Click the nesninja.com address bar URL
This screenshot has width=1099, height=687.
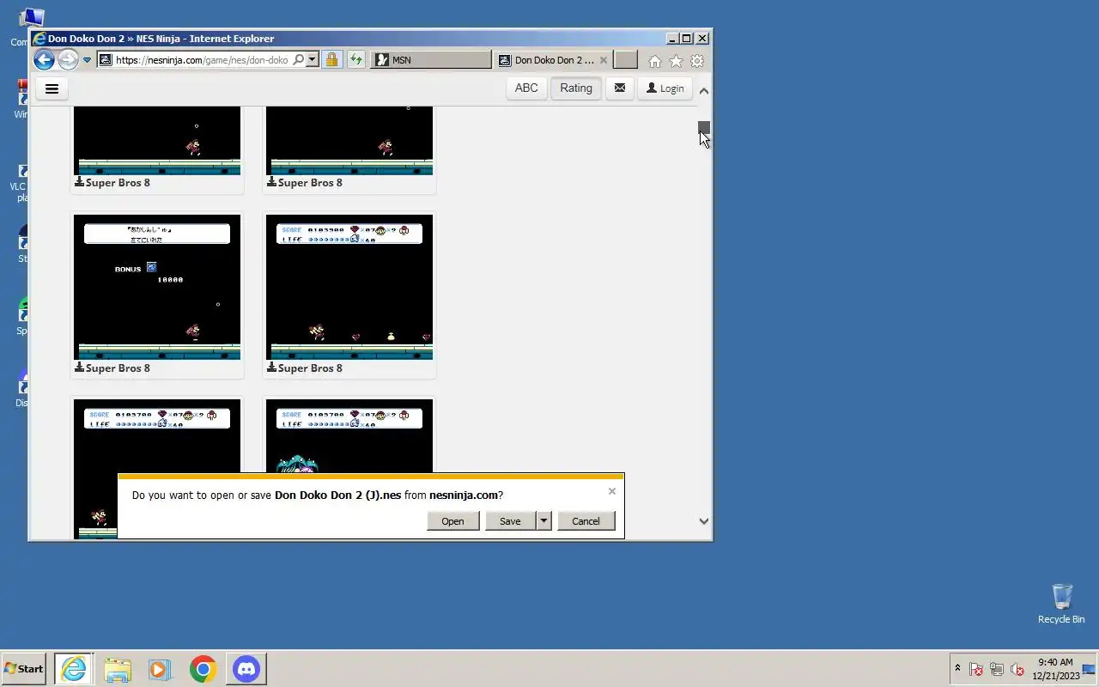coord(202,60)
